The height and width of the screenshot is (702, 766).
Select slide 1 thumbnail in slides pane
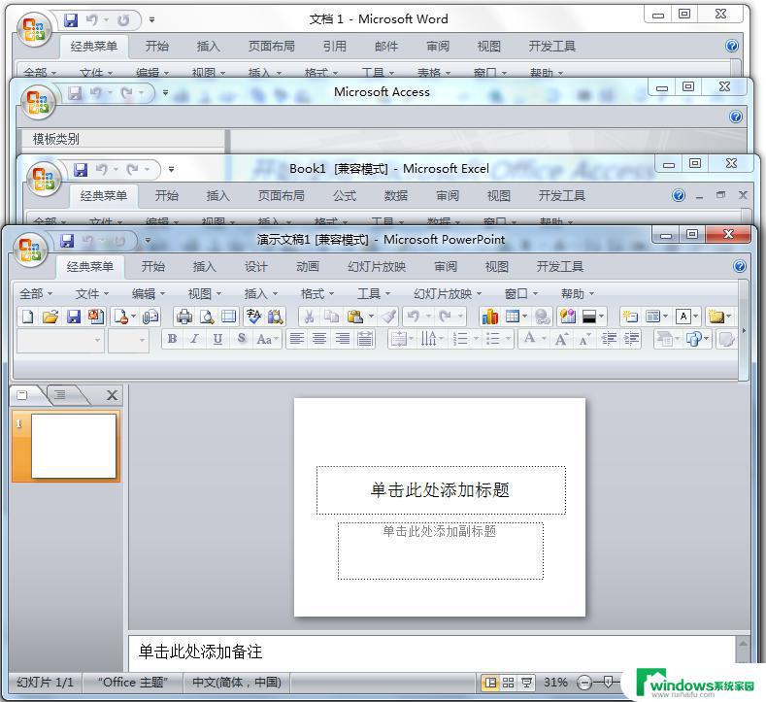65,446
